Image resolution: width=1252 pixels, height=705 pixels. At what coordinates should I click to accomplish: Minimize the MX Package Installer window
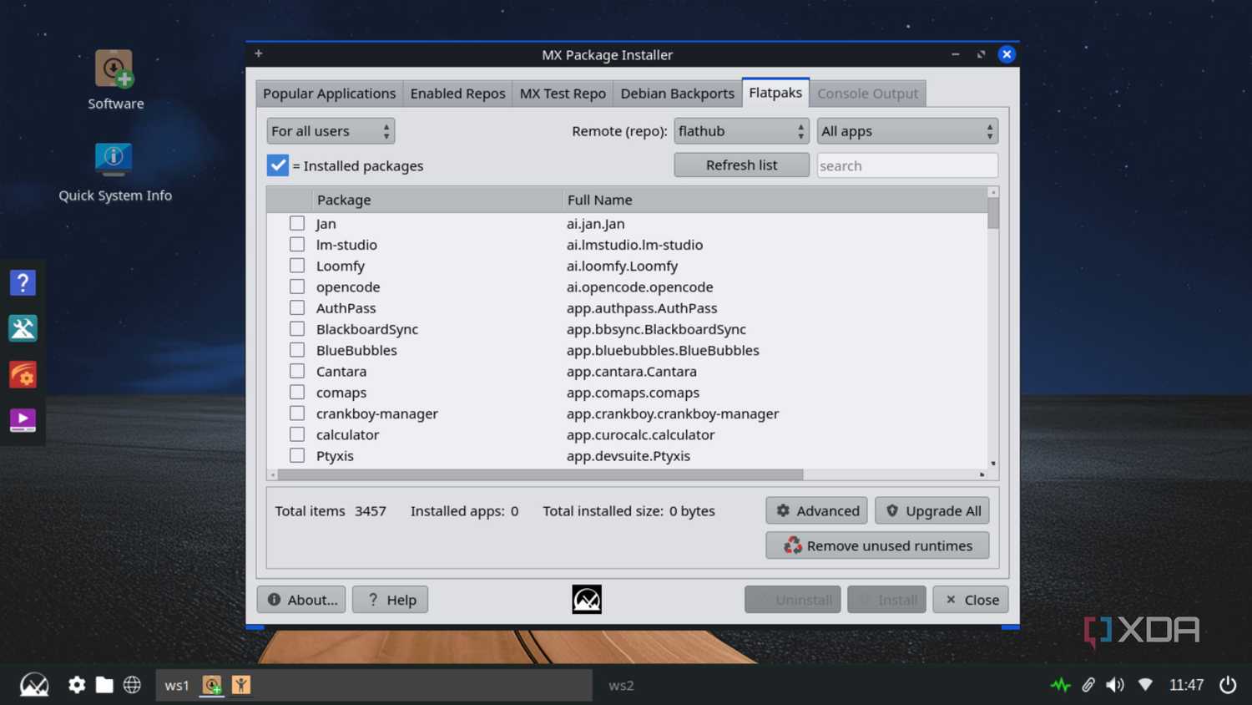(x=955, y=54)
